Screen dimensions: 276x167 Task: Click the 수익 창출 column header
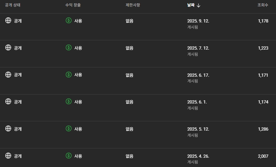coord(73,5)
